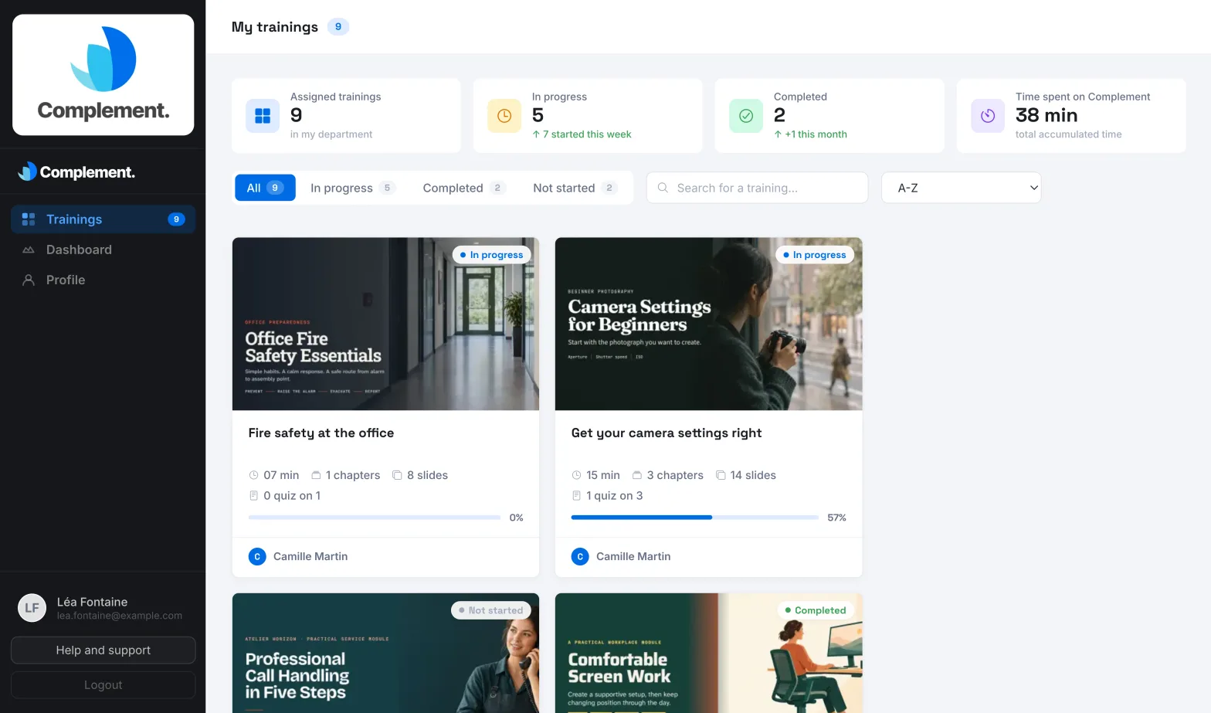Screen dimensions: 1211x713
Task: Click clock icon beside 07 min
Action: tap(253, 475)
